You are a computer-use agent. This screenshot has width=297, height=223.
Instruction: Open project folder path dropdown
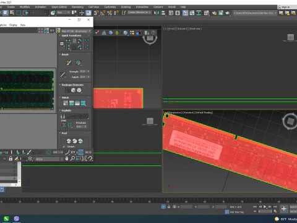pyautogui.click(x=255, y=13)
